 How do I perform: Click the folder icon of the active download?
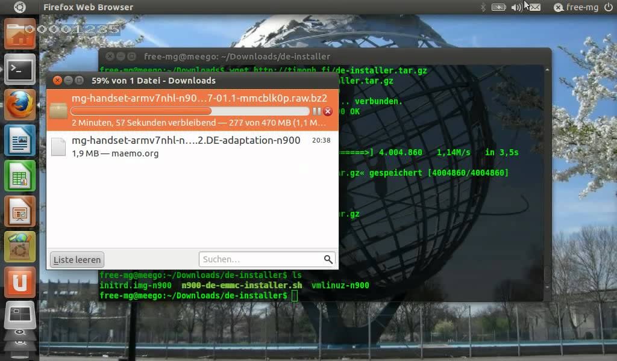coord(58,110)
